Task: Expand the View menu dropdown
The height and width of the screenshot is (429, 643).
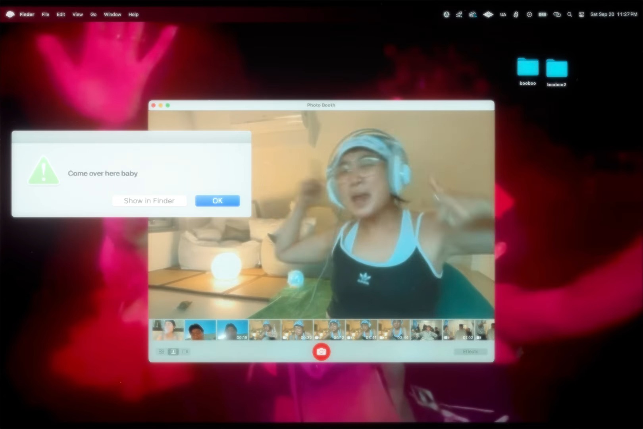Action: 77,14
